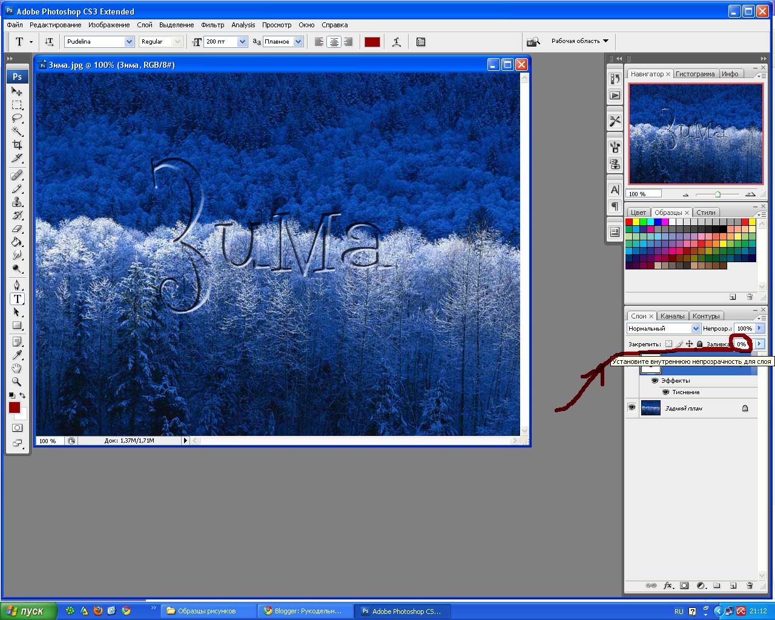Select the Rectangular Marquee tool
The height and width of the screenshot is (620, 775).
pyautogui.click(x=17, y=105)
